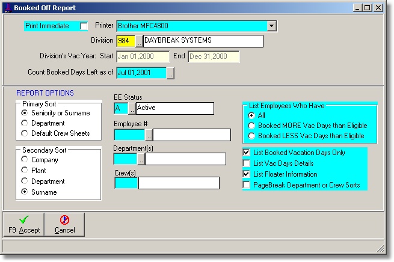394x262 pixels.
Task: Click the Division code field 984
Action: [x=126, y=41]
